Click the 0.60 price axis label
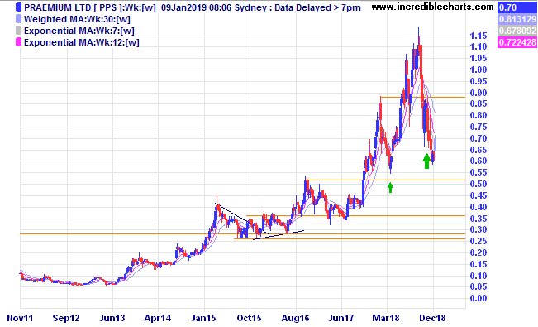This screenshot has height=327, width=538. click(x=478, y=161)
